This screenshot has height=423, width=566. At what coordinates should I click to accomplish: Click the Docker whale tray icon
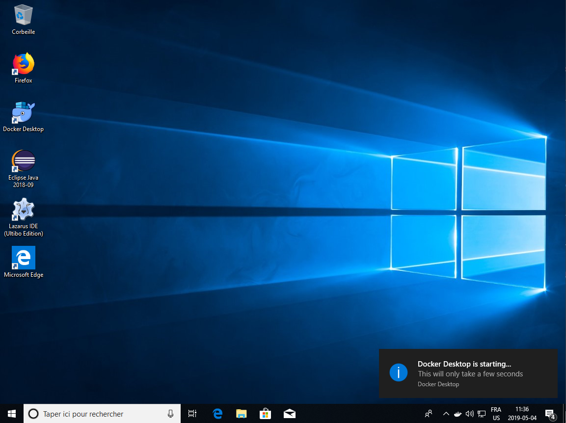pos(458,414)
